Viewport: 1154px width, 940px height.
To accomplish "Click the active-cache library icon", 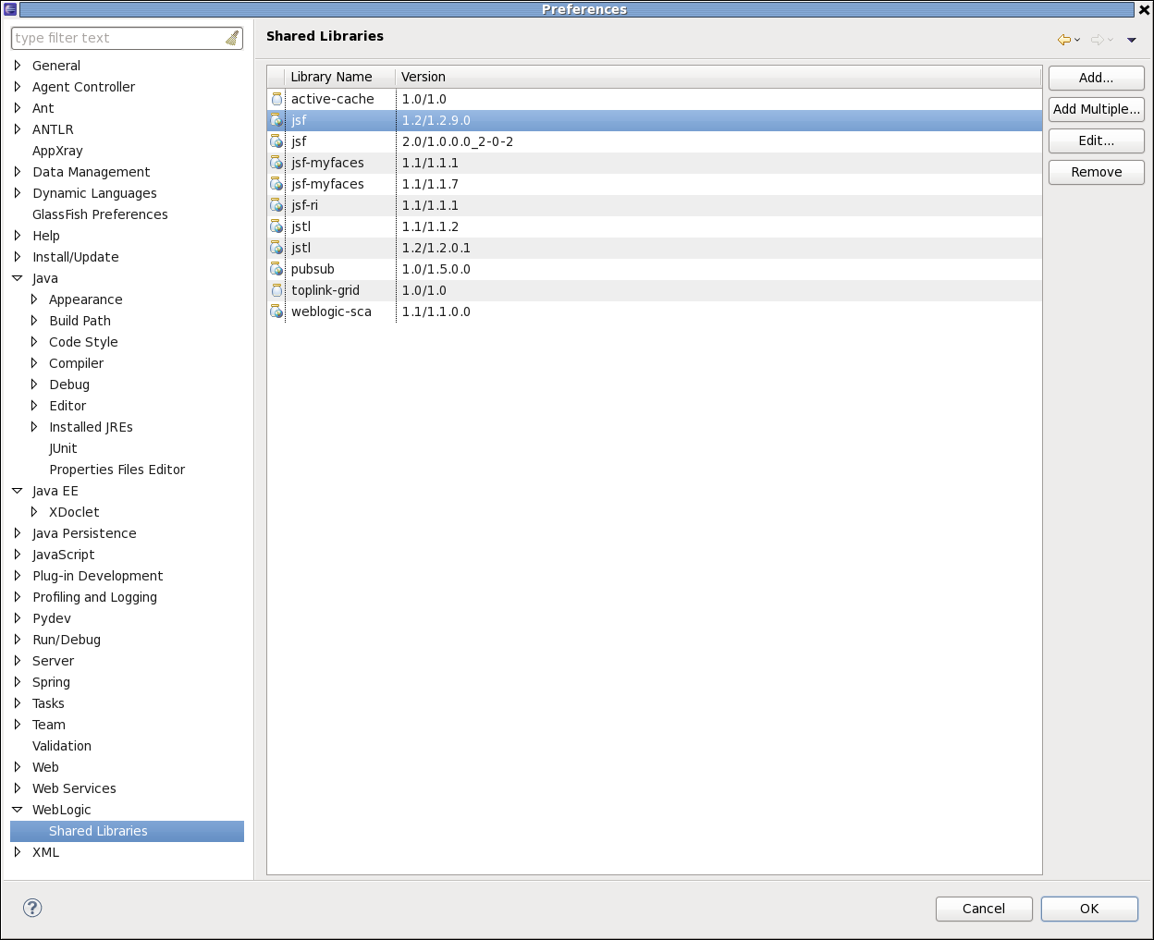I will click(276, 99).
